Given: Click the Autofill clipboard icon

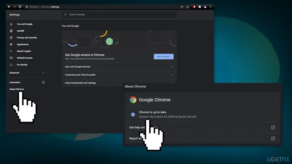Looking at the screenshot, I should (11, 31).
